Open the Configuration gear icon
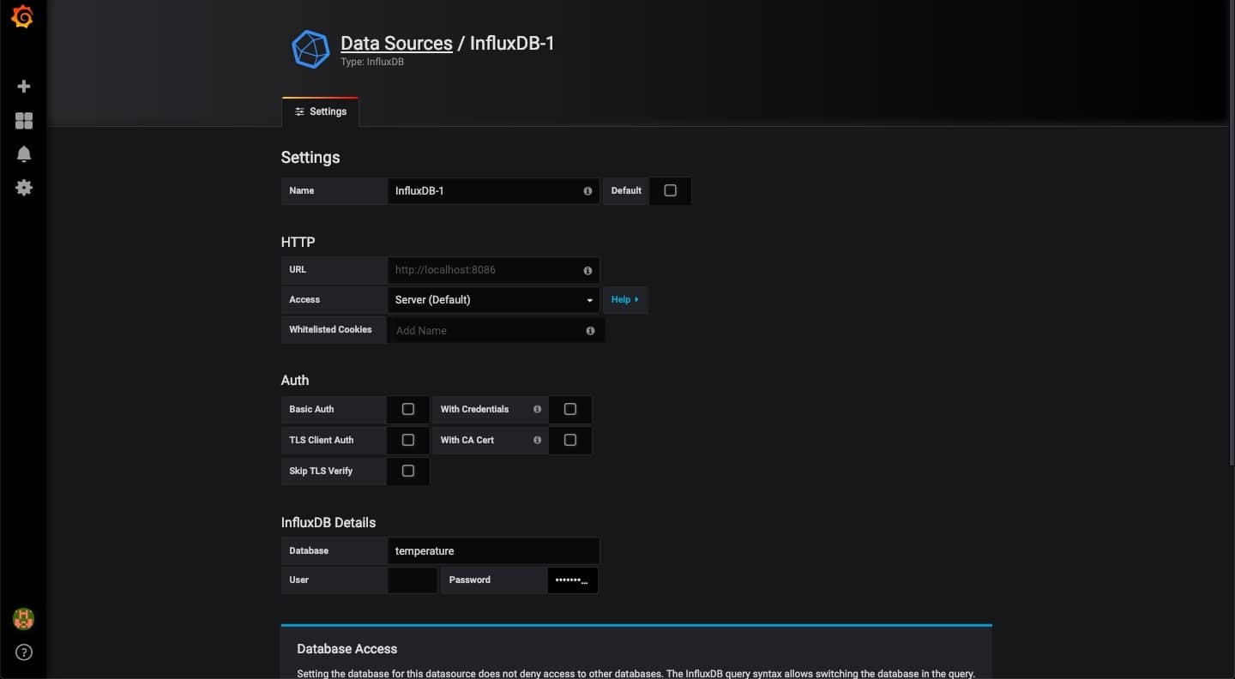 [24, 188]
